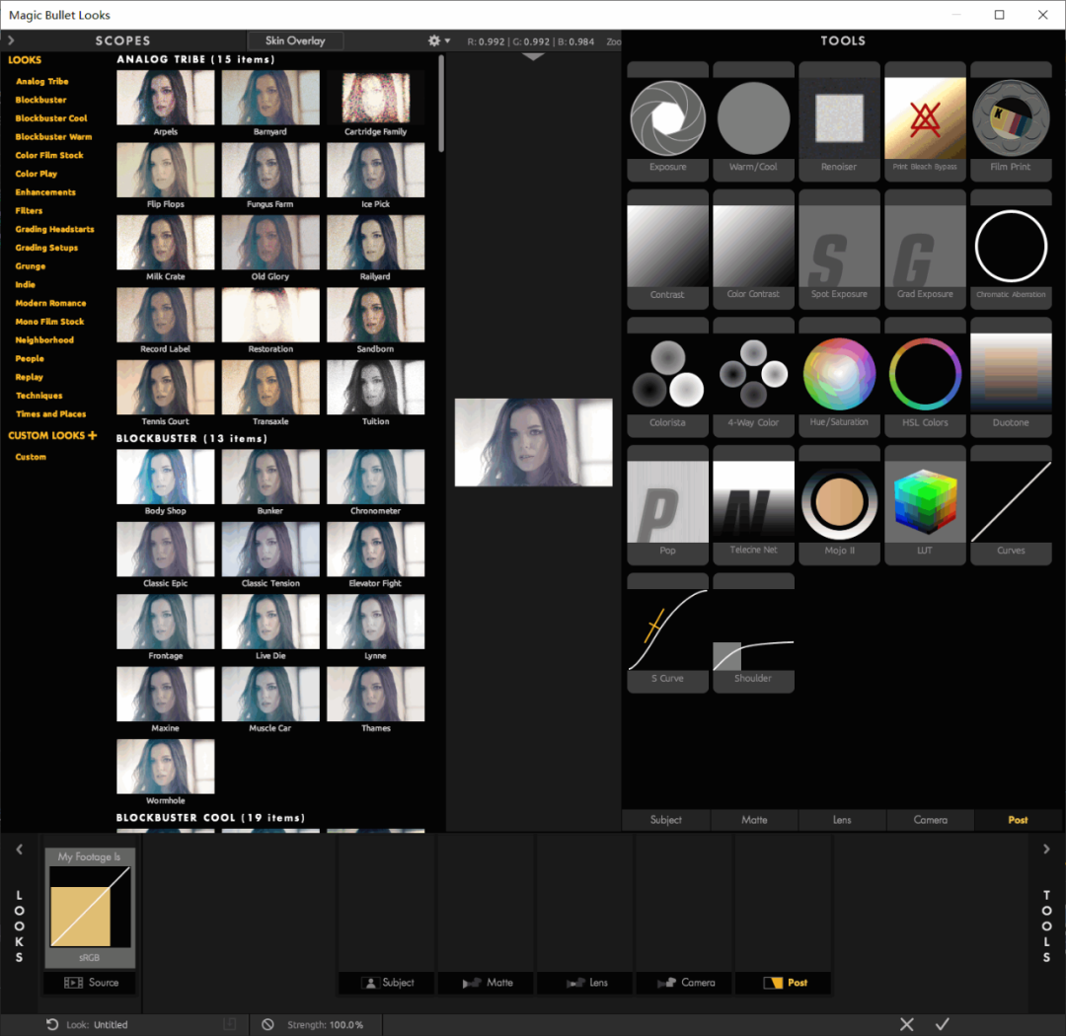Cancel changes with the X icon
Viewport: 1066px width, 1036px height.
pos(906,1024)
